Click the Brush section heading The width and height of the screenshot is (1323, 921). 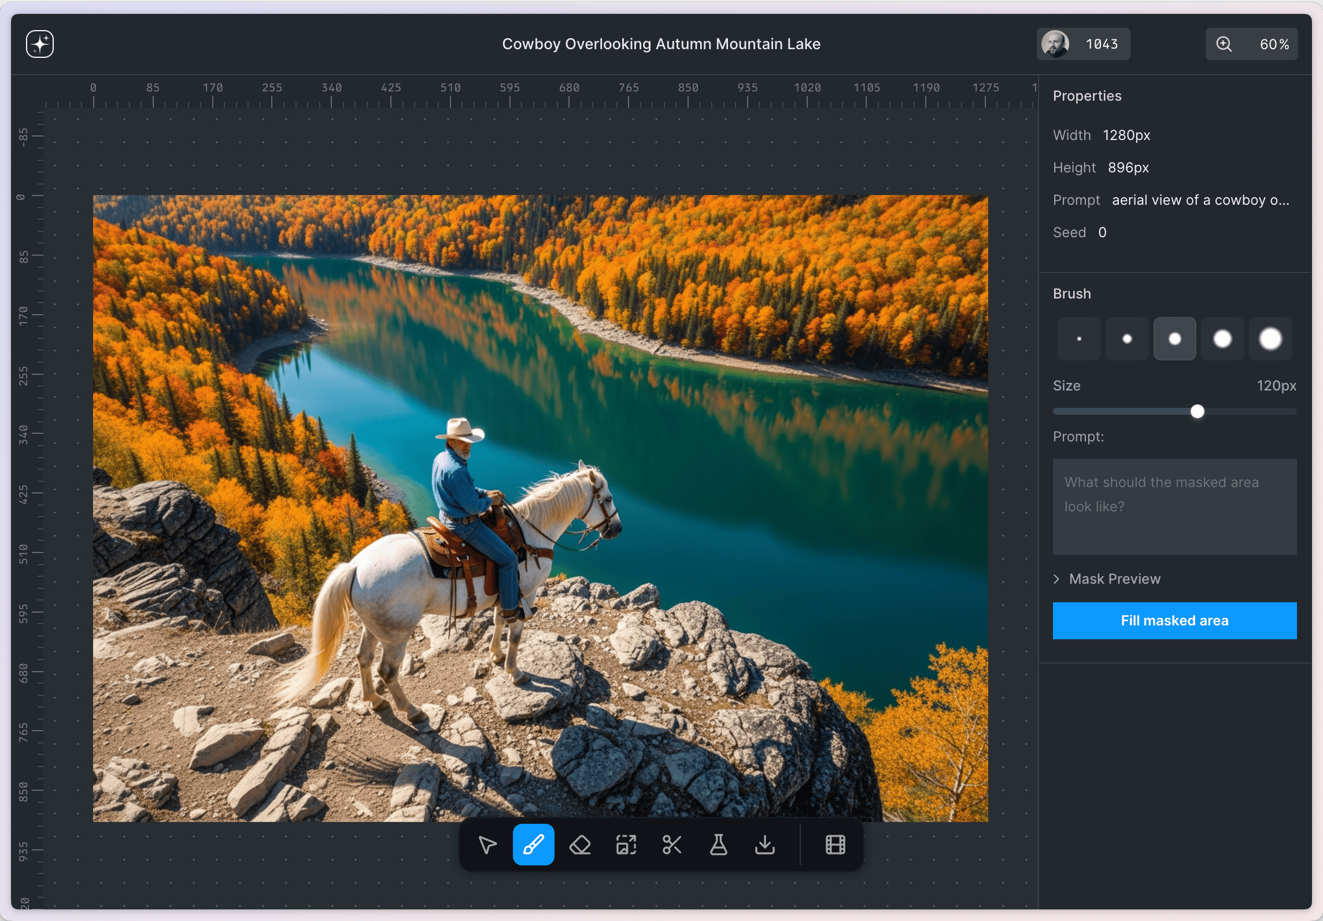(x=1071, y=294)
